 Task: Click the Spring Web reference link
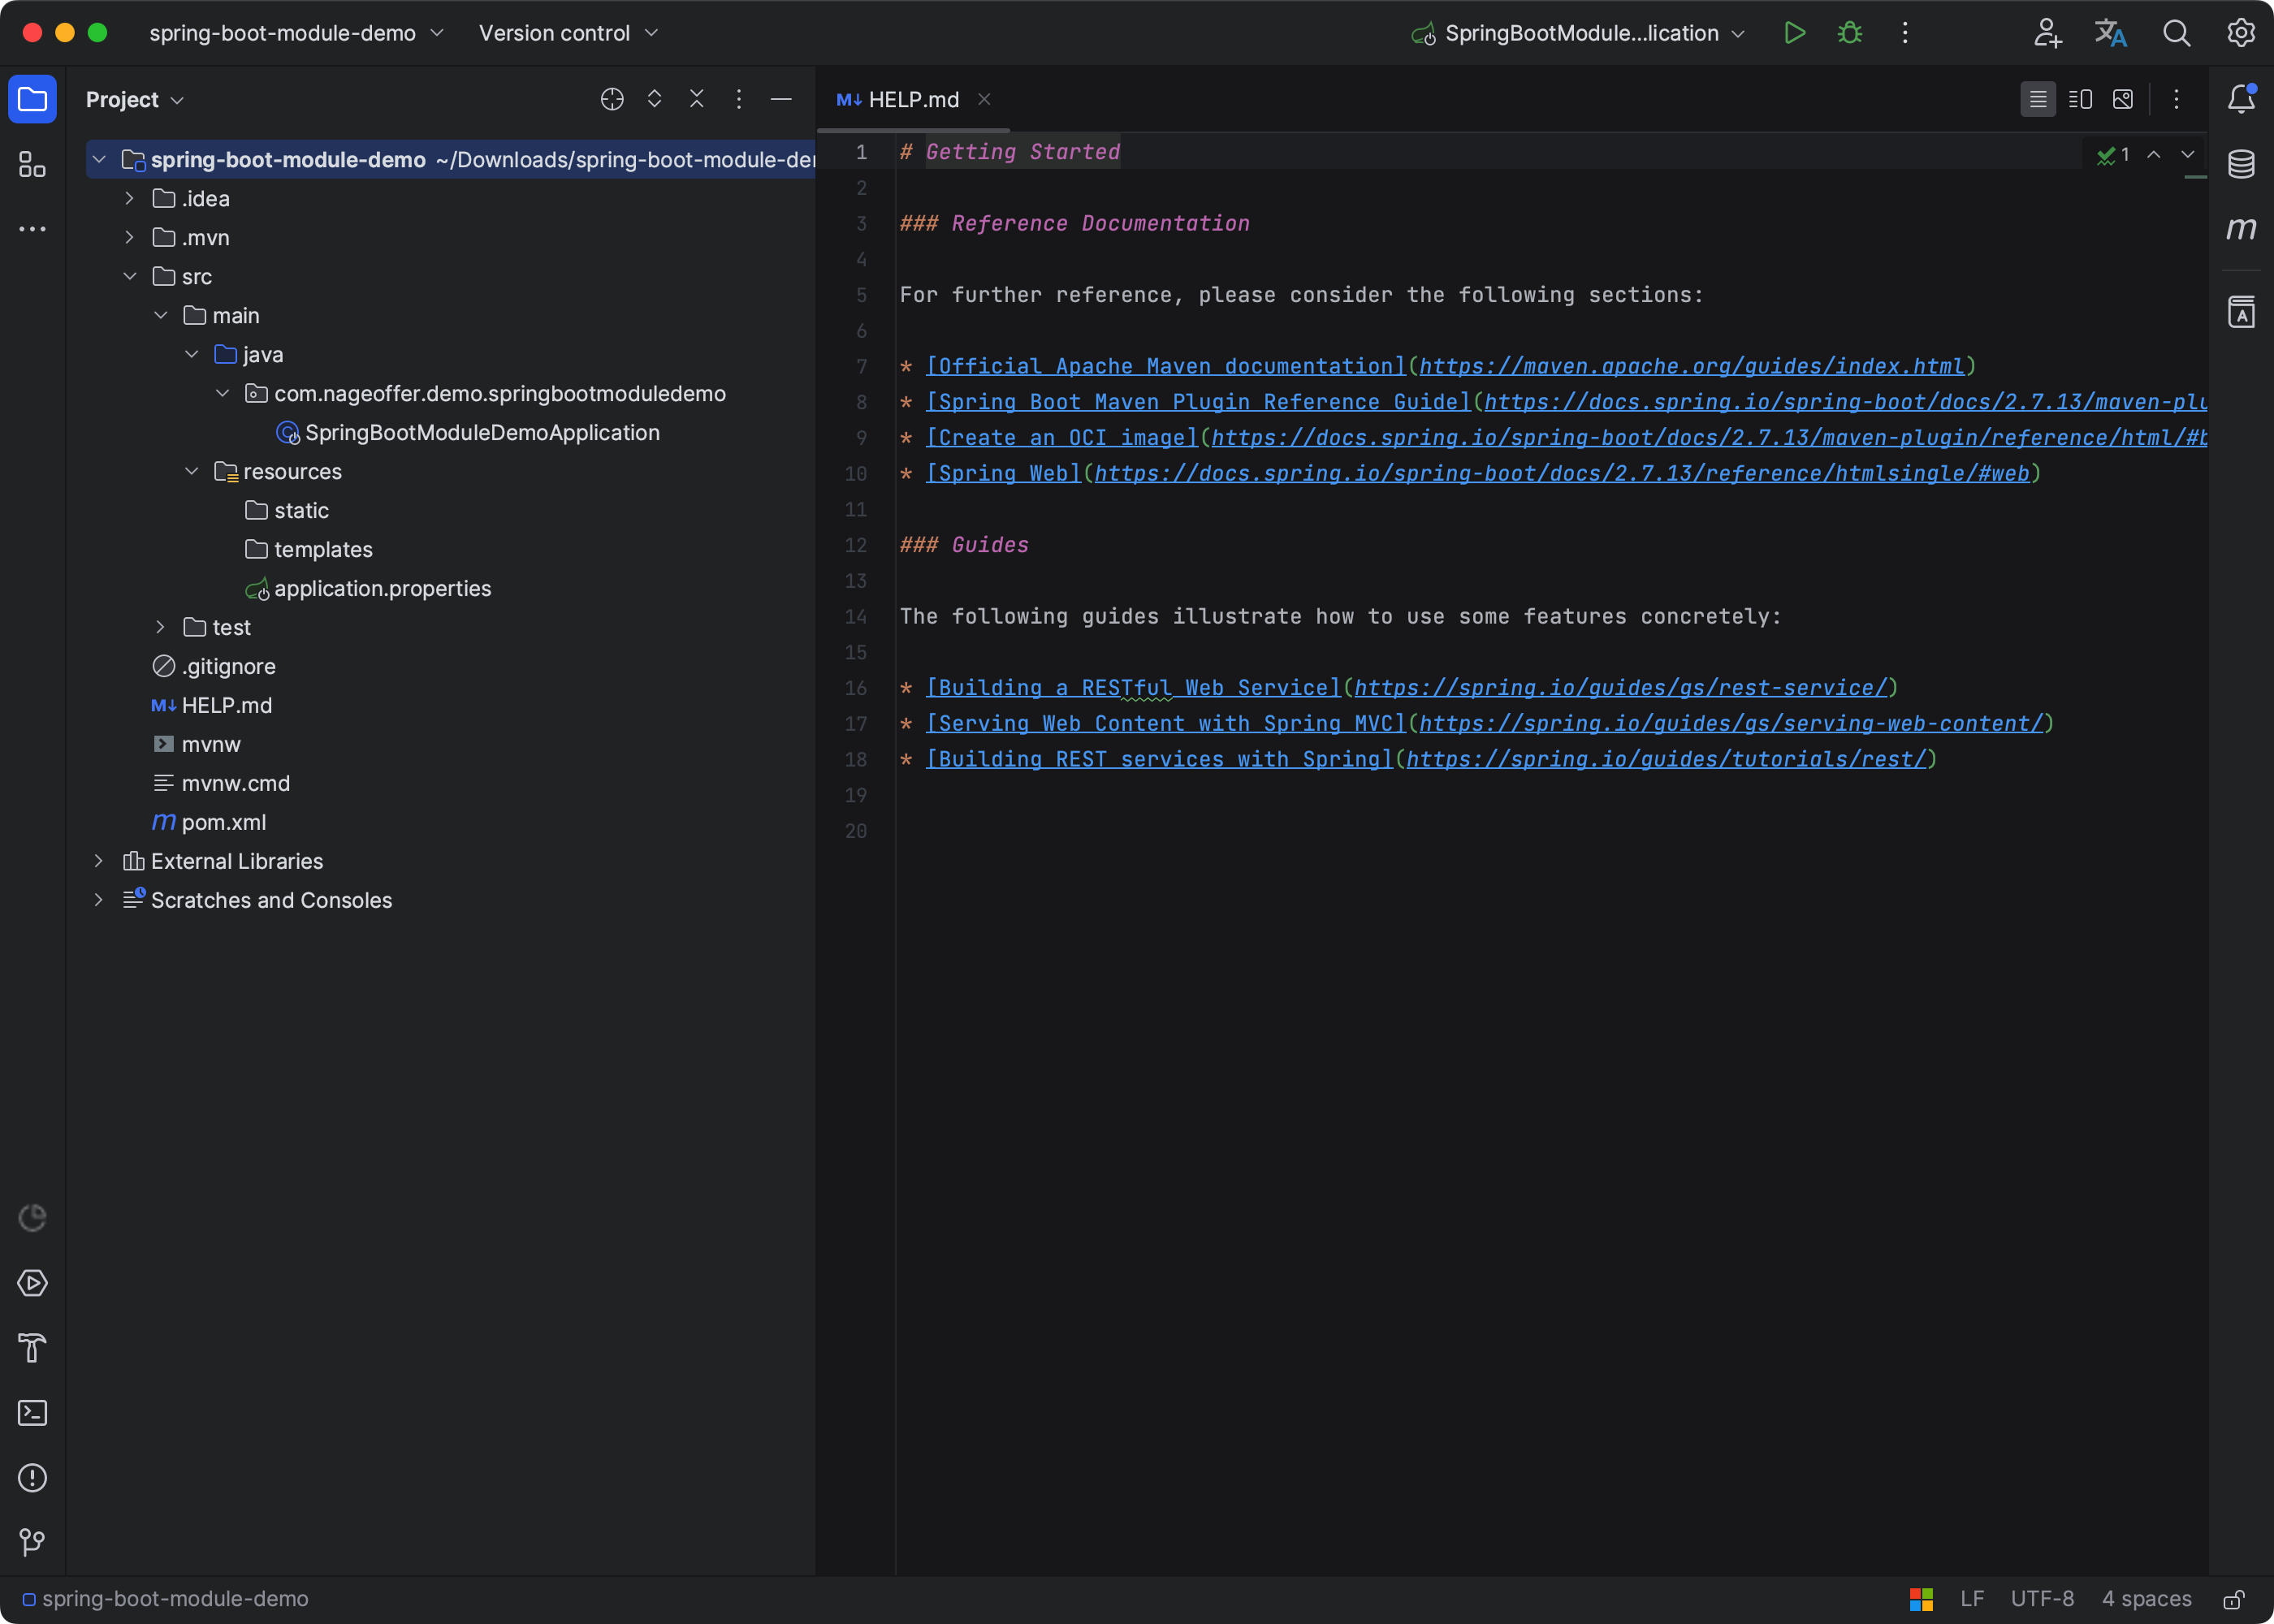[1004, 474]
